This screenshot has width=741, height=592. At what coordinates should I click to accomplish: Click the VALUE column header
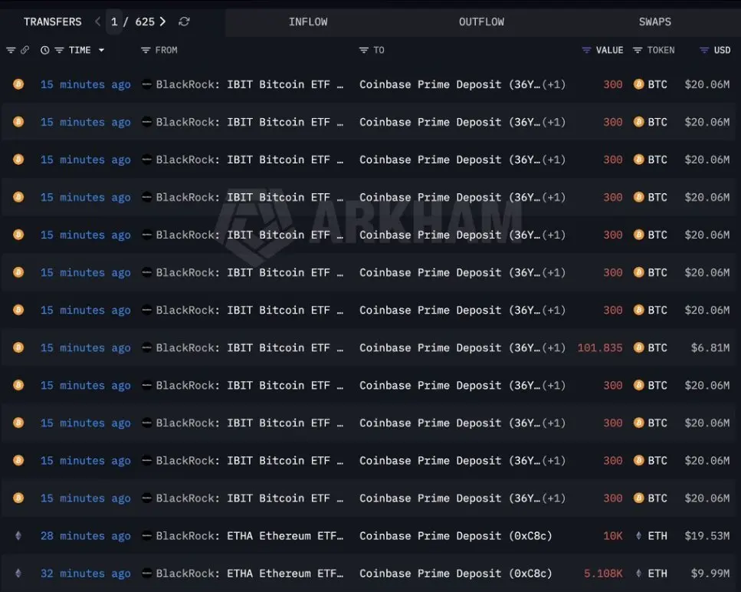pyautogui.click(x=609, y=50)
